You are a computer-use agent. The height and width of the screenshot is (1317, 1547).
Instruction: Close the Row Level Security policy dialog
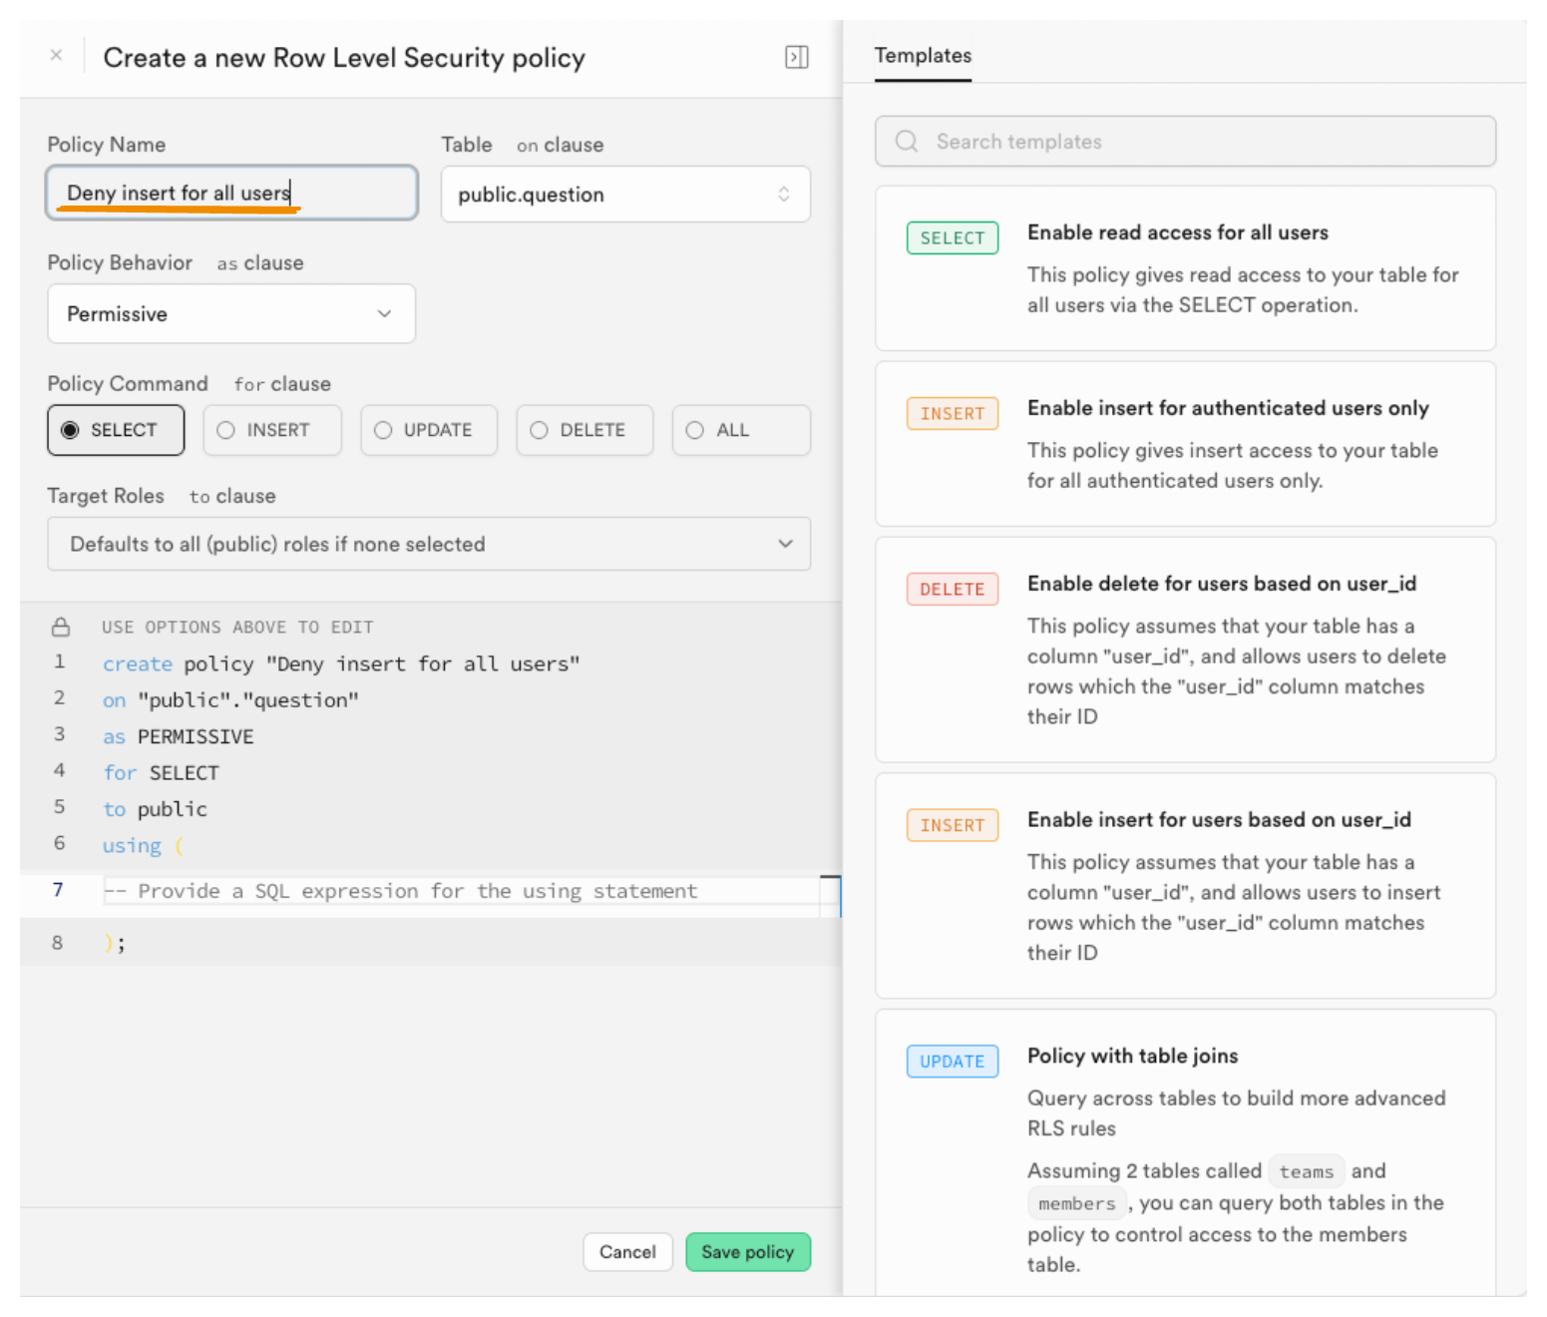tap(57, 56)
